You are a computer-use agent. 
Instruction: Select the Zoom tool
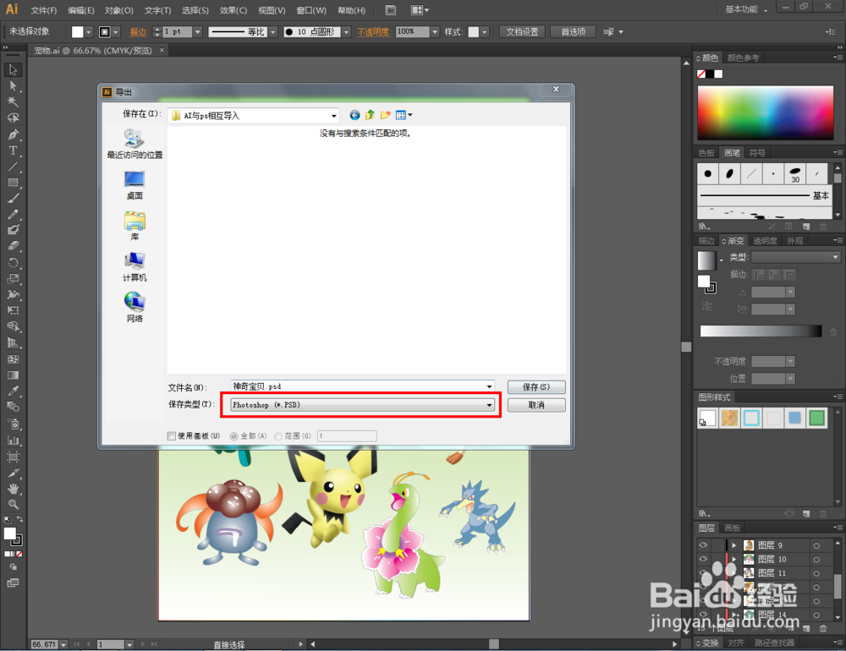coord(13,504)
